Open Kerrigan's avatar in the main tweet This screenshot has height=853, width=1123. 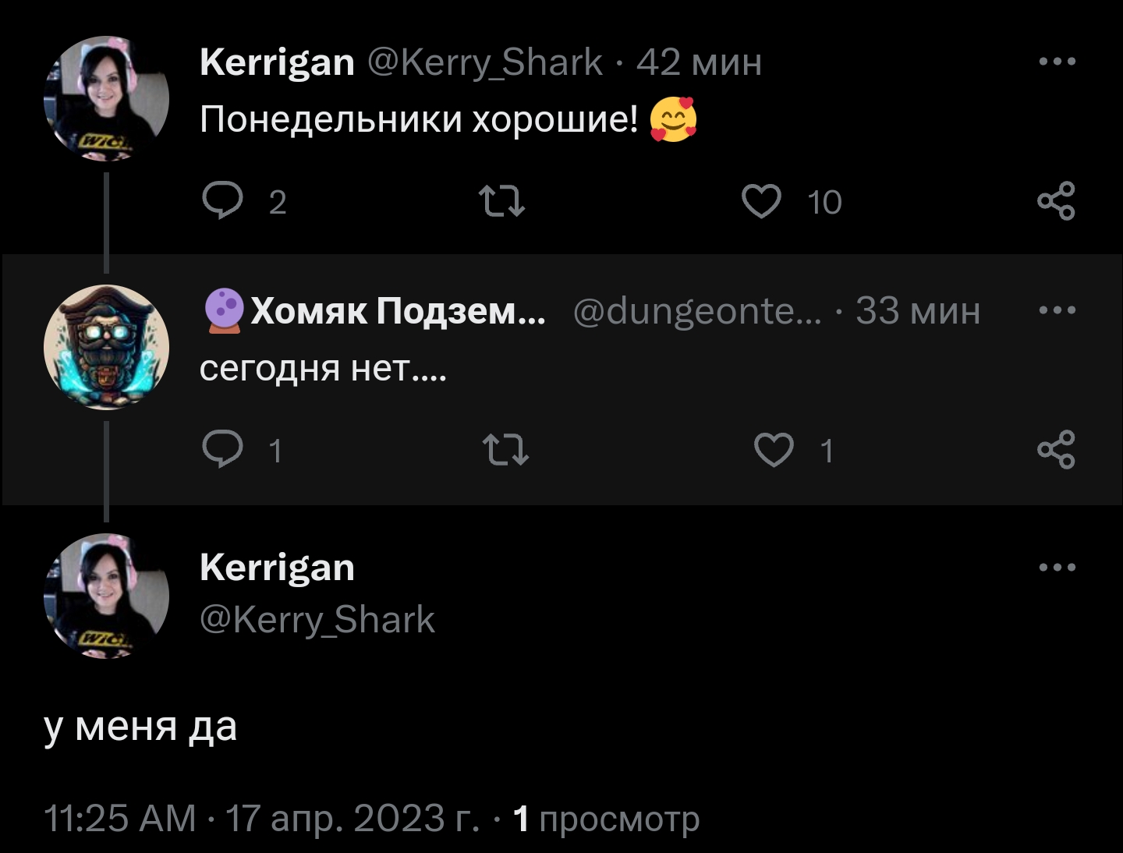click(106, 596)
